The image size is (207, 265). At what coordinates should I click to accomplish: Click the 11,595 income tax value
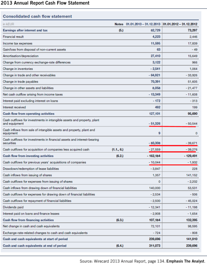pos(155,43)
